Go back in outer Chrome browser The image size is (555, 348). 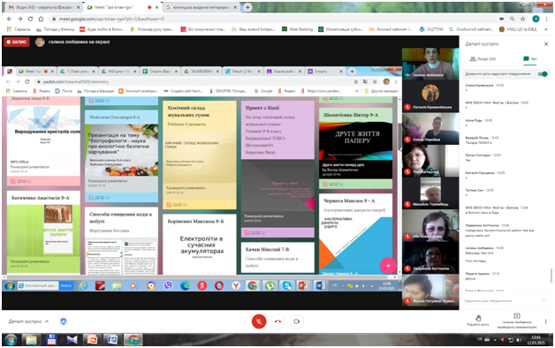point(10,19)
